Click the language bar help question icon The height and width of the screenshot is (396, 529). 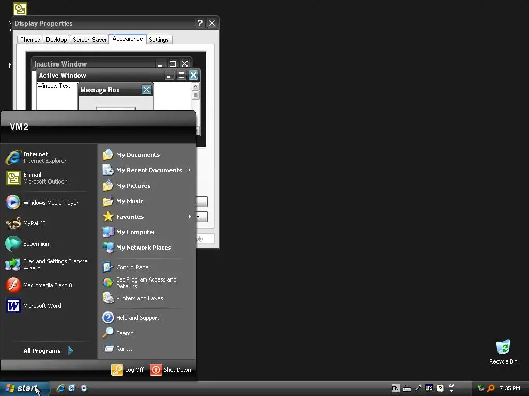coord(440,388)
